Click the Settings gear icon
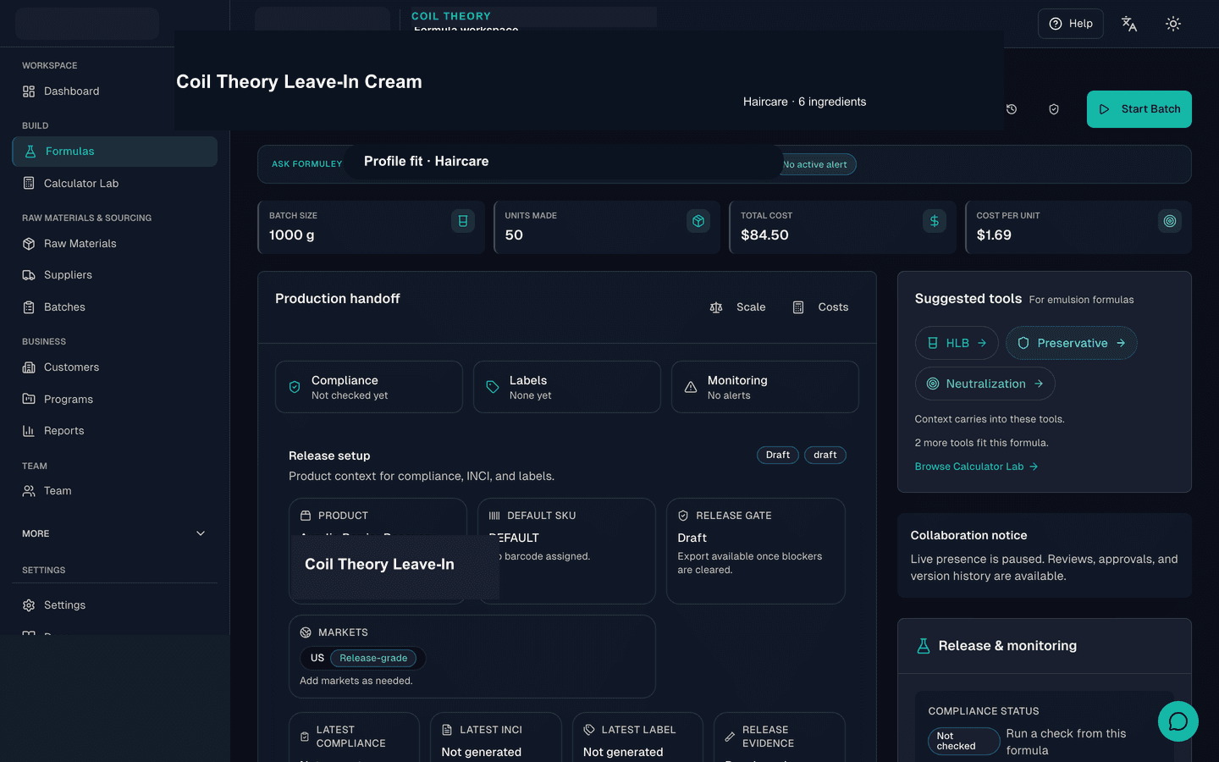This screenshot has height=762, width=1219. tap(29, 605)
